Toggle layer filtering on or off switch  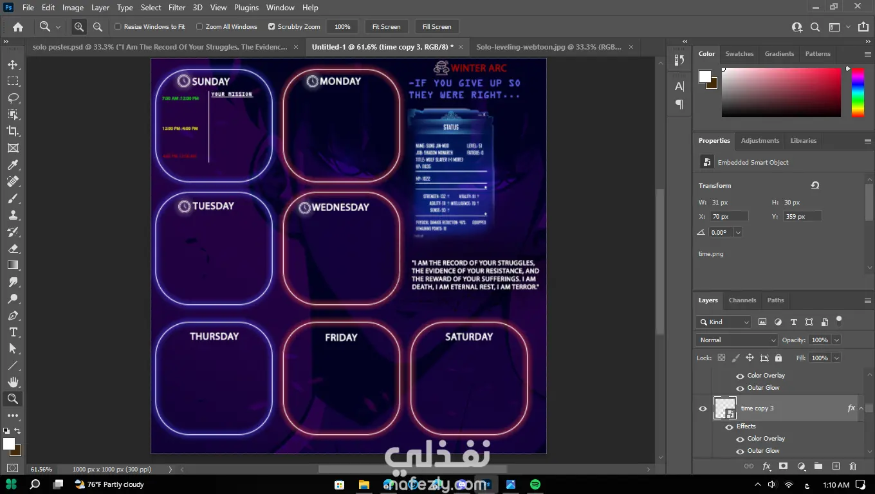click(x=839, y=320)
